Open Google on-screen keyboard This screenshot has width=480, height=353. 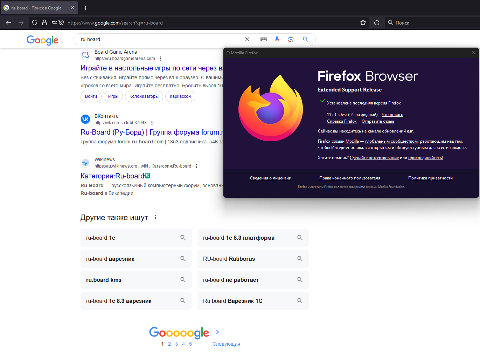(264, 39)
